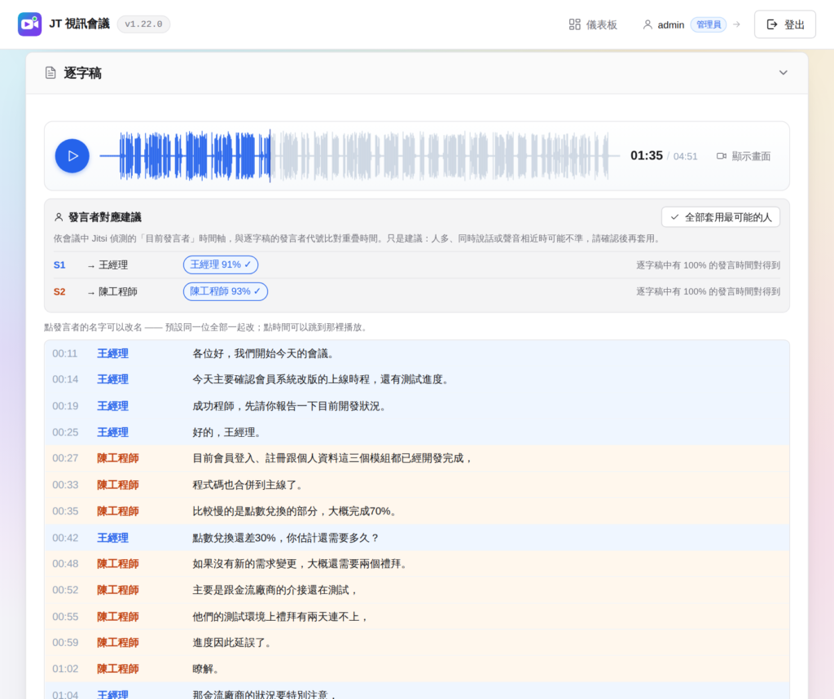Viewport: 834px width, 699px height.
Task: Toggle 顯示畫面 video display
Action: [743, 156]
